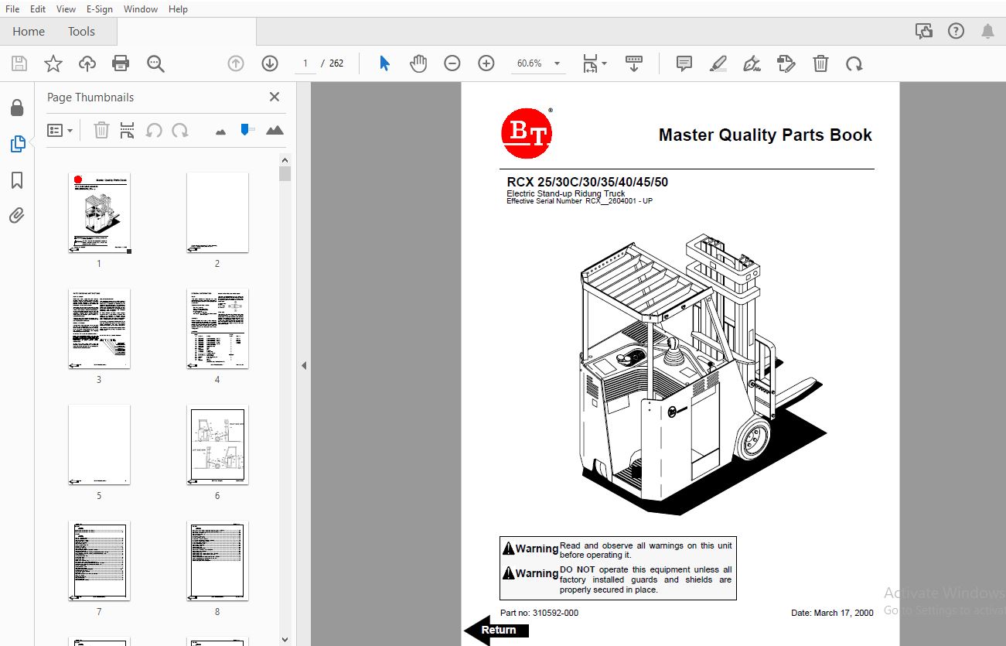Open the Stamp/edit tool icon
The height and width of the screenshot is (646, 1006).
pyautogui.click(x=786, y=63)
